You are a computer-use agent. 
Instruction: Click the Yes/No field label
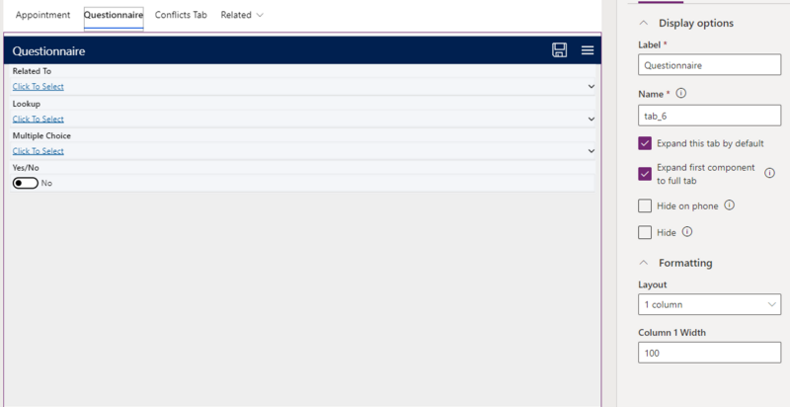pos(26,168)
